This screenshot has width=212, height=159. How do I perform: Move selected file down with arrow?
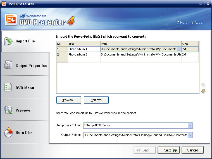click(203, 91)
